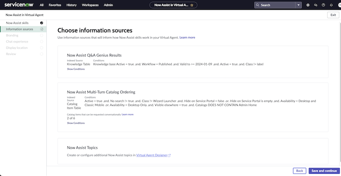The width and height of the screenshot is (341, 176).
Task: Open the external link icon beside Virtual Agent Designer
Action: (169, 155)
